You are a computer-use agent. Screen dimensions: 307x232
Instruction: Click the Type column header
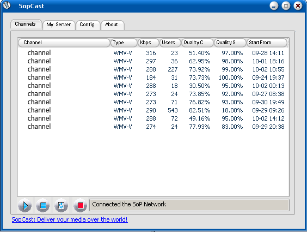(124, 43)
